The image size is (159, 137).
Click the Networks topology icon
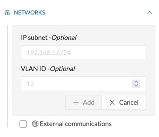click(7, 12)
